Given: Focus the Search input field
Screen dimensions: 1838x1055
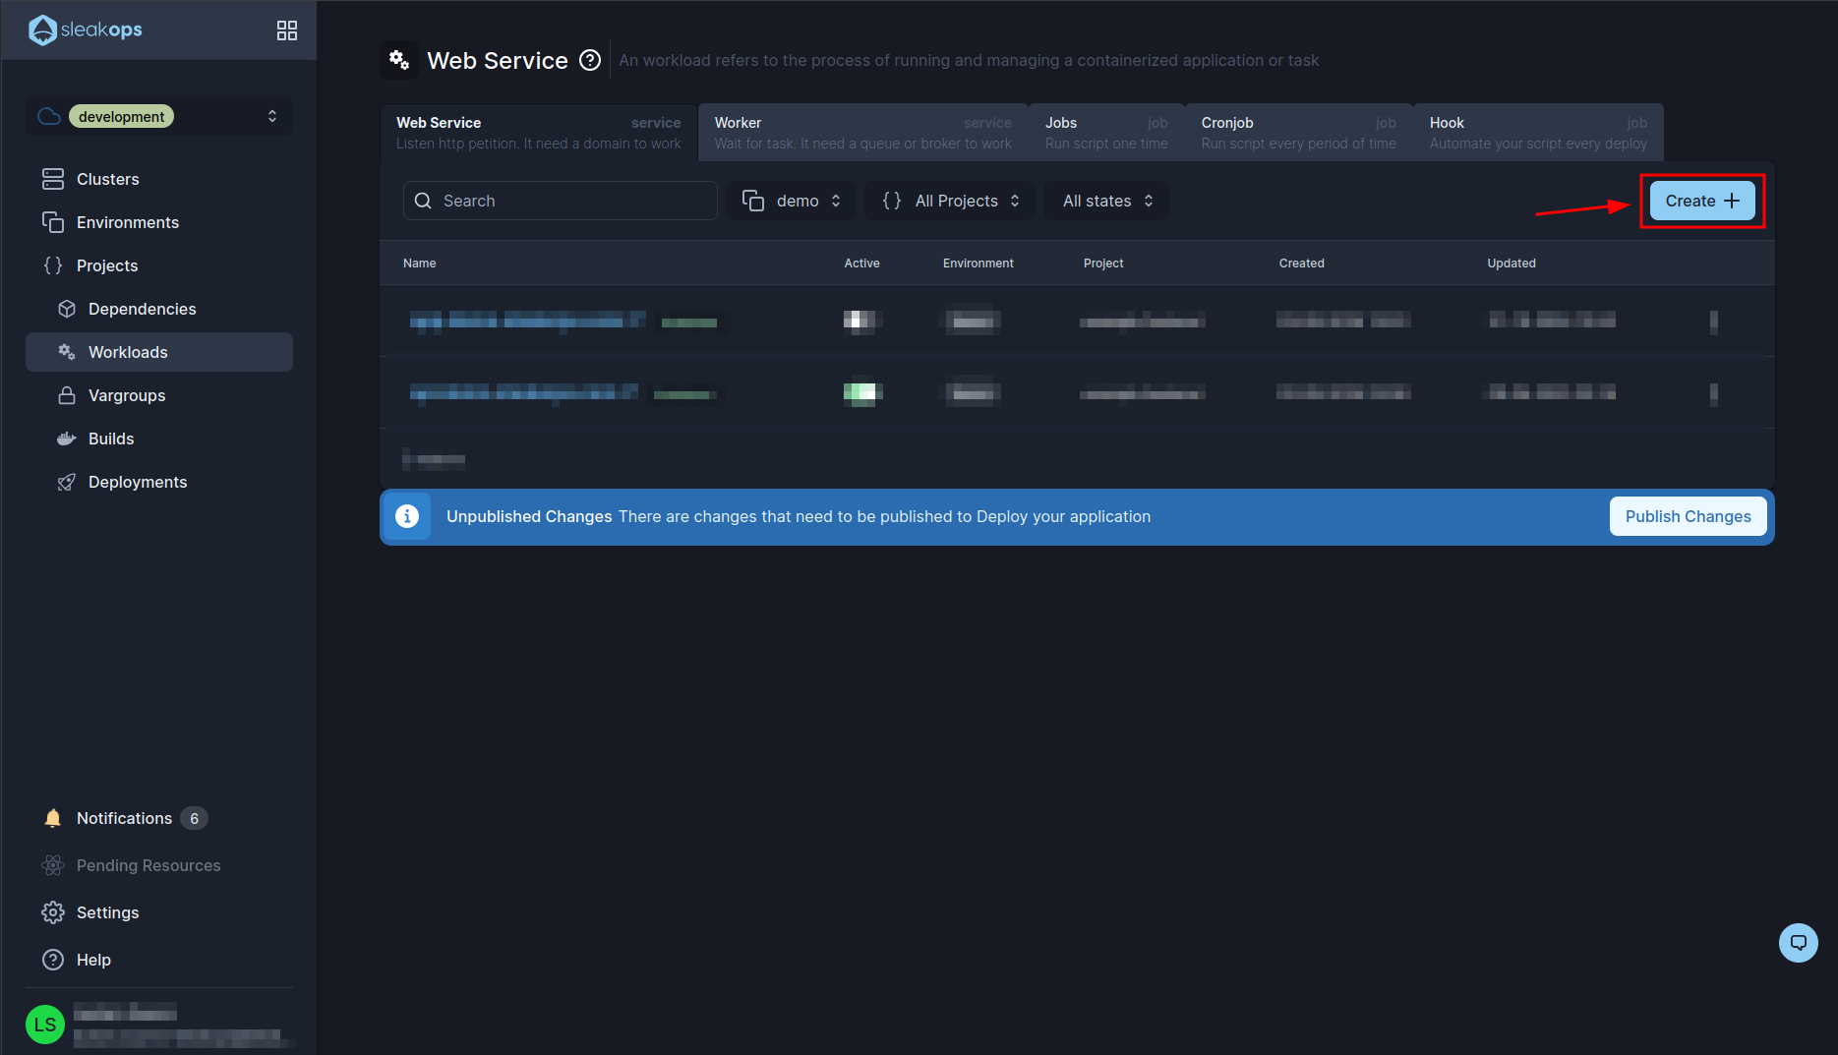Looking at the screenshot, I should click(x=561, y=201).
